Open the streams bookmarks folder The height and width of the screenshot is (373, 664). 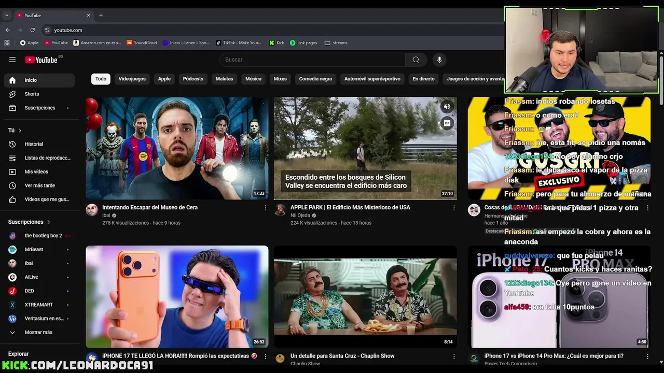[336, 42]
